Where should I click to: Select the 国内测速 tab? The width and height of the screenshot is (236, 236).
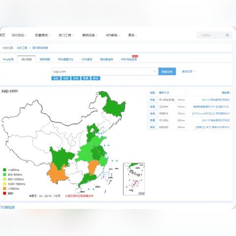coord(27,59)
